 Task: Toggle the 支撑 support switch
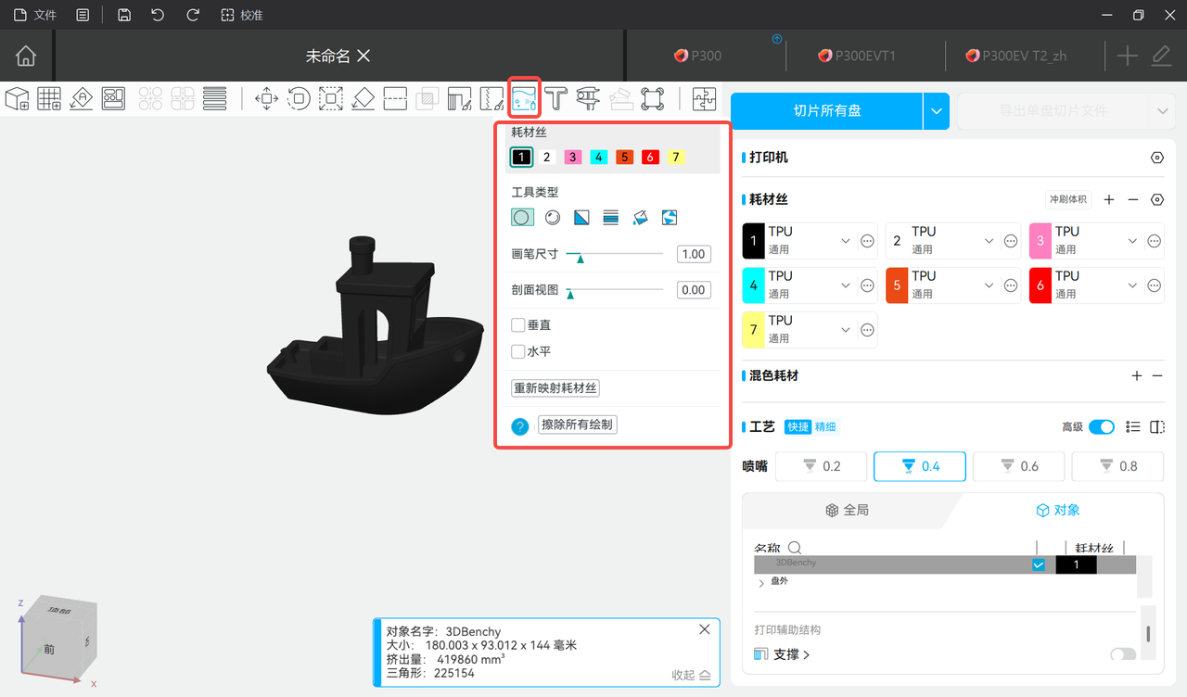coord(1123,654)
